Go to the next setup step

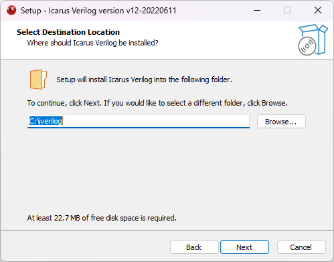(x=244, y=247)
